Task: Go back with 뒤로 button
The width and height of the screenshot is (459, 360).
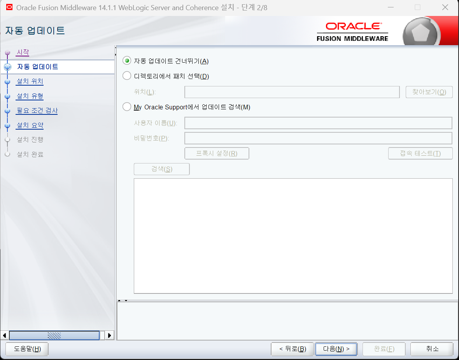Action: 293,349
